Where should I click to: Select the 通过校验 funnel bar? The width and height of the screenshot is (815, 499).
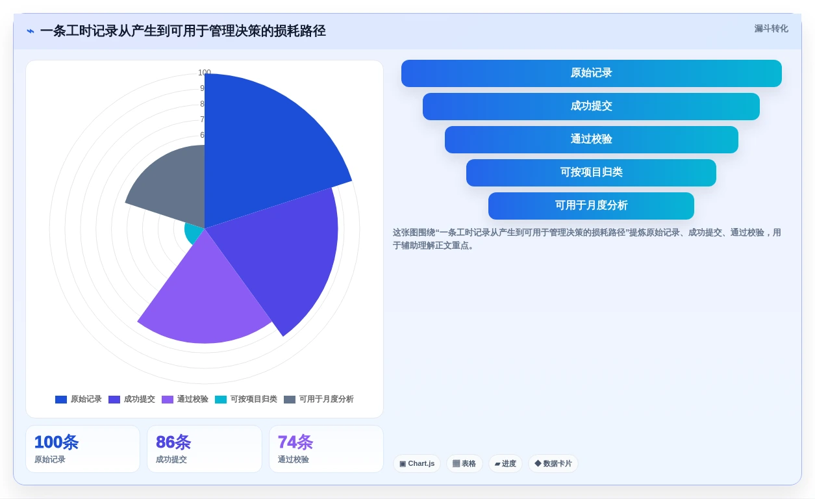click(592, 140)
